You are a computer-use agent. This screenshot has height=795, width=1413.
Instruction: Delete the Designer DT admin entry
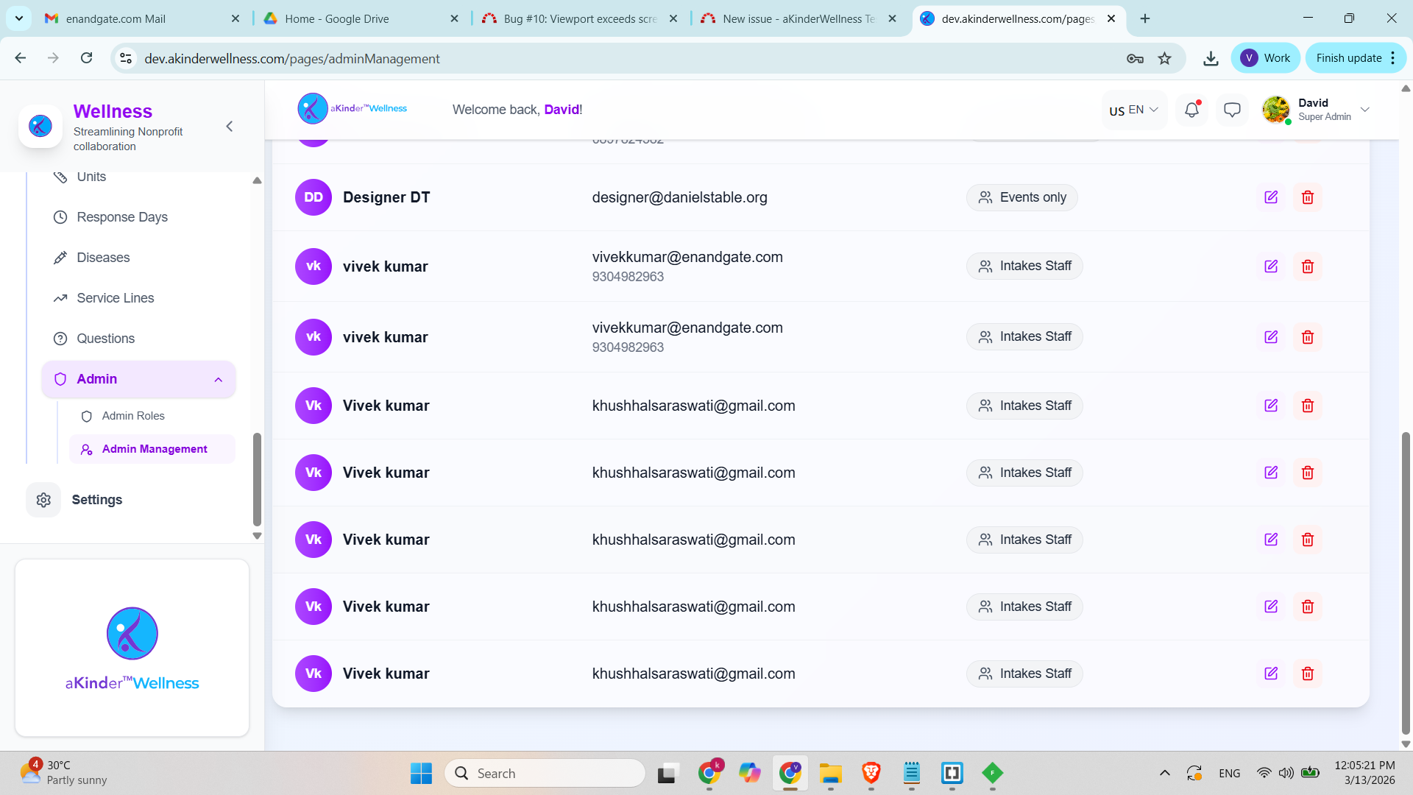[1308, 197]
